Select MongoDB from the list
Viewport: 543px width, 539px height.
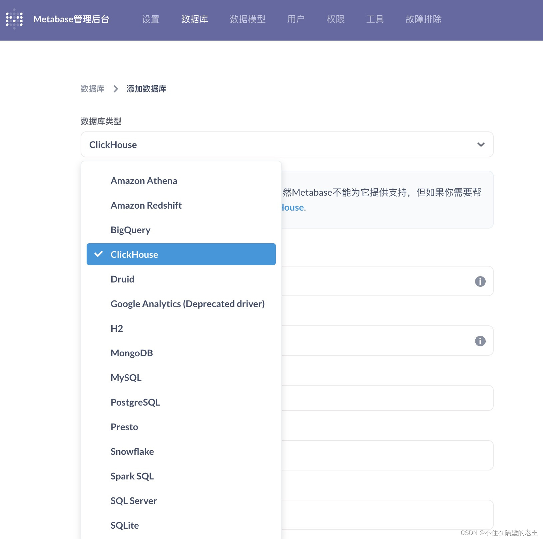click(181, 353)
